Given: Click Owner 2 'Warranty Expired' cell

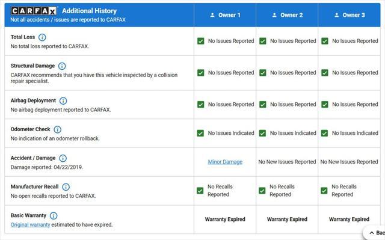Looking at the screenshot, I should (x=287, y=219).
